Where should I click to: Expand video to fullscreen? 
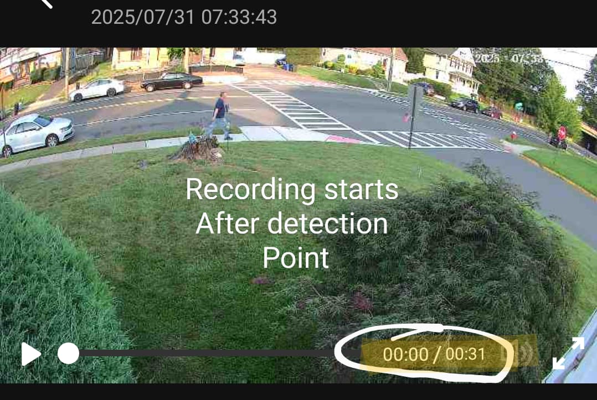568,353
